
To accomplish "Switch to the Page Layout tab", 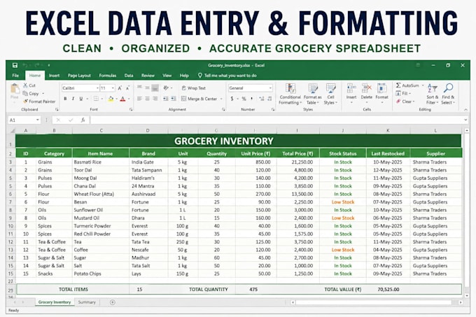I will [x=79, y=76].
